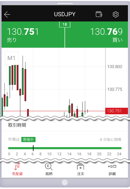This screenshot has height=189, width=130.
Task: Open the 詳細 squares icon
Action: 112,167
